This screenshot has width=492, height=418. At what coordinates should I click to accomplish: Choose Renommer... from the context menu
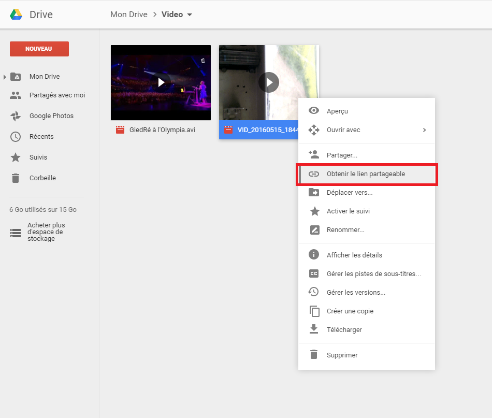[345, 230]
